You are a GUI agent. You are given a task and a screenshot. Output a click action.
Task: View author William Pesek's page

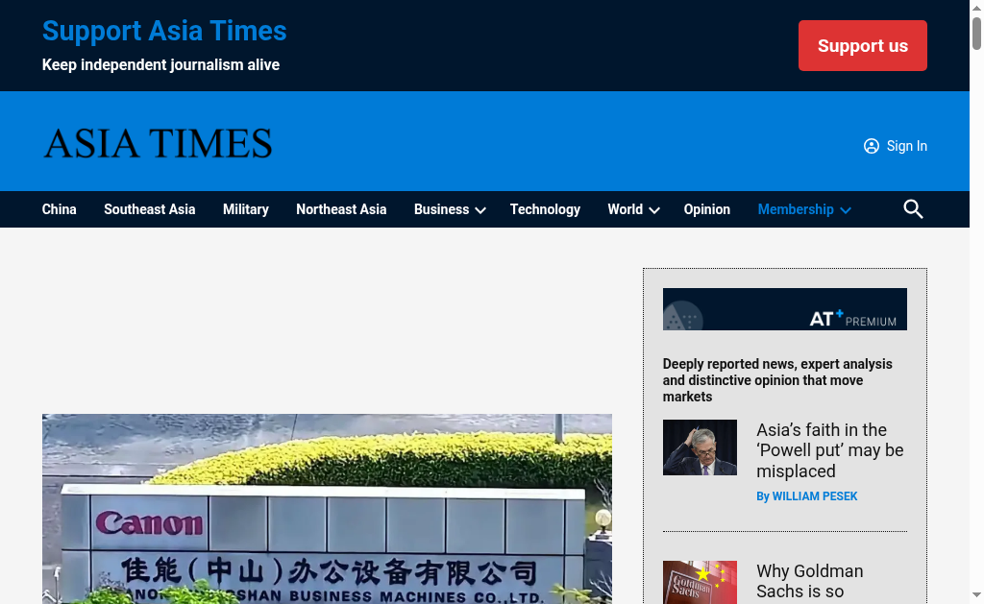(x=806, y=496)
